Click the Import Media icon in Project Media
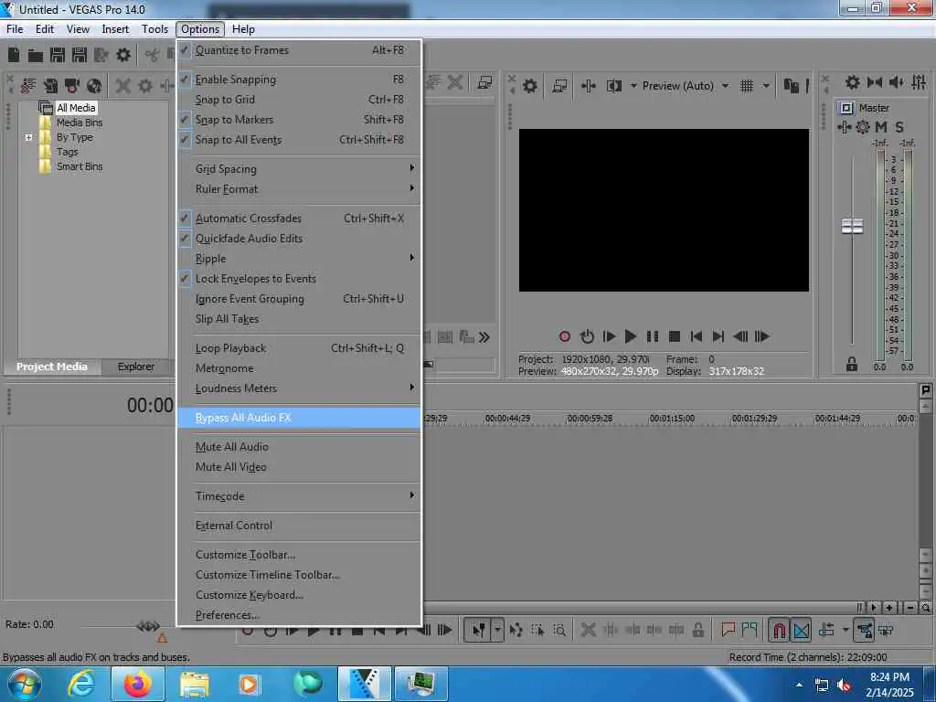 point(28,86)
